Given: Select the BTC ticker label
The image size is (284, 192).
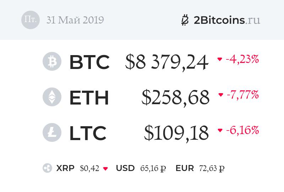Looking at the screenshot, I should 89,62.
